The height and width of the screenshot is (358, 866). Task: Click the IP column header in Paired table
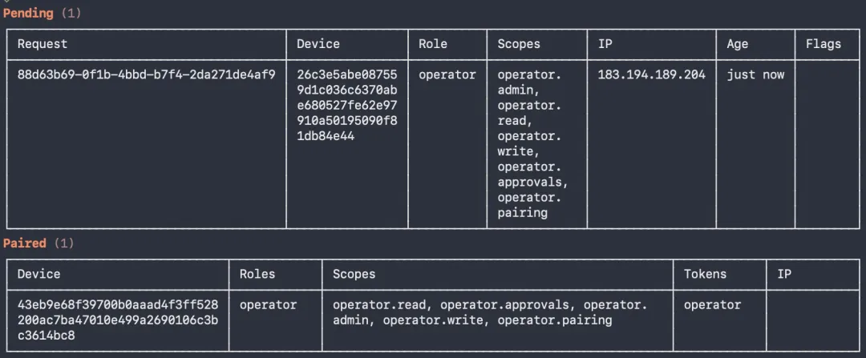tap(784, 274)
